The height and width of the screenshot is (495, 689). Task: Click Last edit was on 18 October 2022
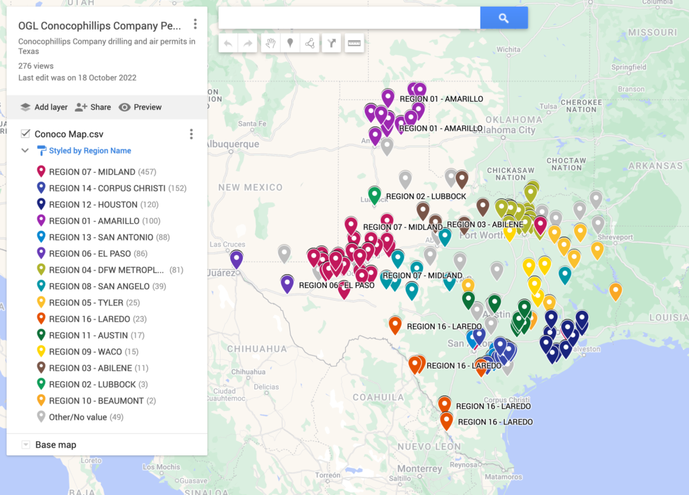tap(77, 78)
